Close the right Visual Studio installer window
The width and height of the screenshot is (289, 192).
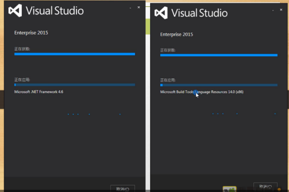(281, 10)
